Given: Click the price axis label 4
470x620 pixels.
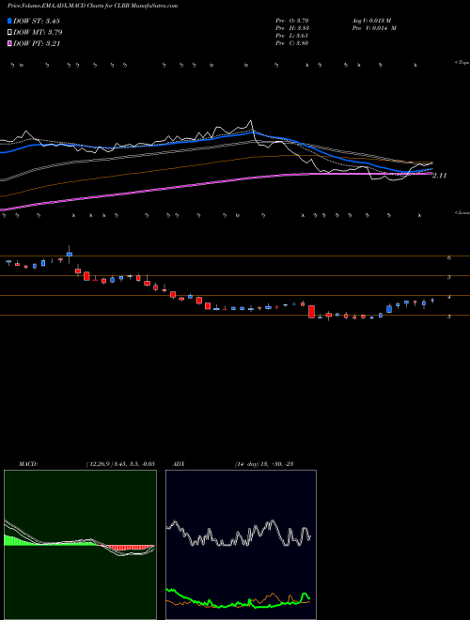Looking at the screenshot, I should pos(449,297).
